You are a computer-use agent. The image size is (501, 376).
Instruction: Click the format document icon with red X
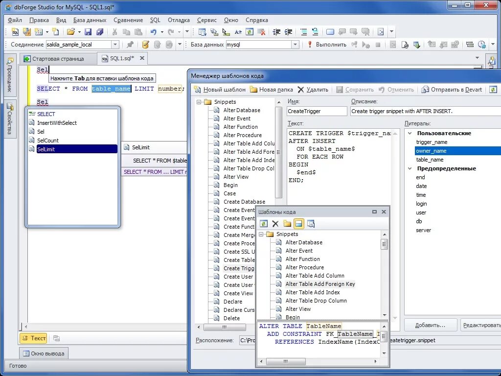[261, 32]
